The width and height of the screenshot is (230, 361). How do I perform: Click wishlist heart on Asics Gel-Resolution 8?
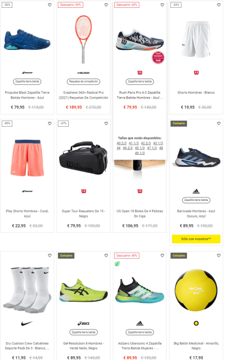click(106, 255)
